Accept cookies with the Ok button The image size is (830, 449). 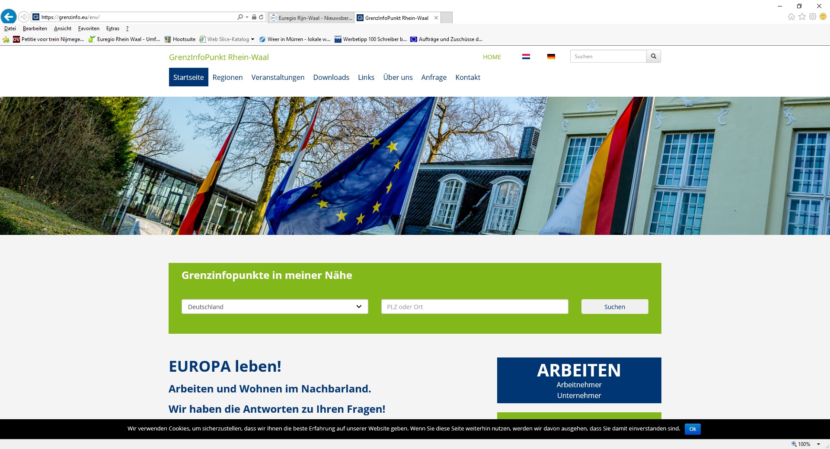coord(693,429)
